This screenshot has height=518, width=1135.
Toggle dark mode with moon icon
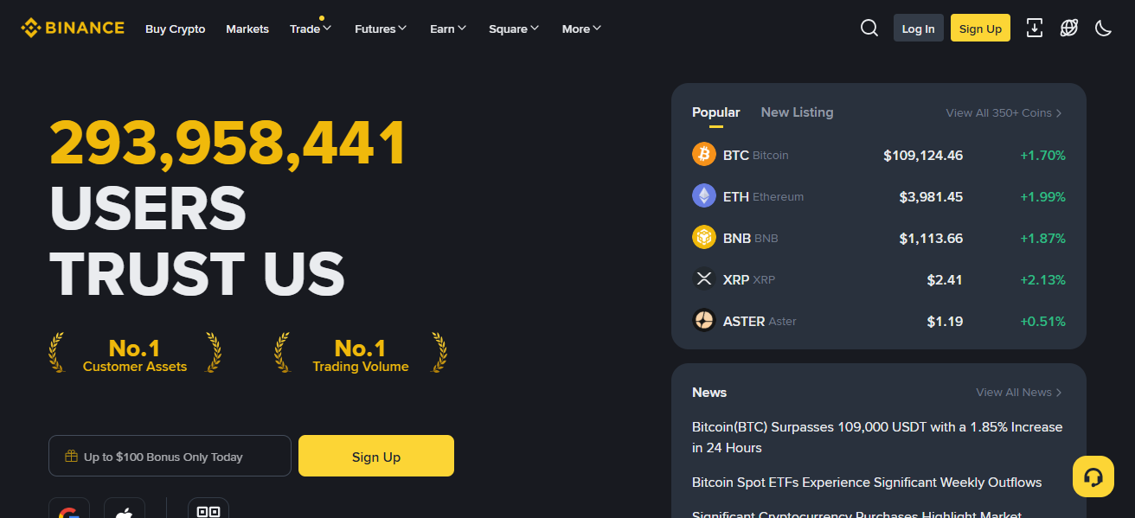coord(1103,28)
